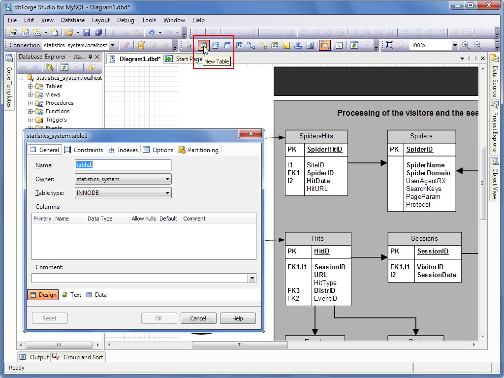Viewport: 504px width, 378px height.
Task: Click the Refresh icon in Database Explorer
Action: coord(64,67)
